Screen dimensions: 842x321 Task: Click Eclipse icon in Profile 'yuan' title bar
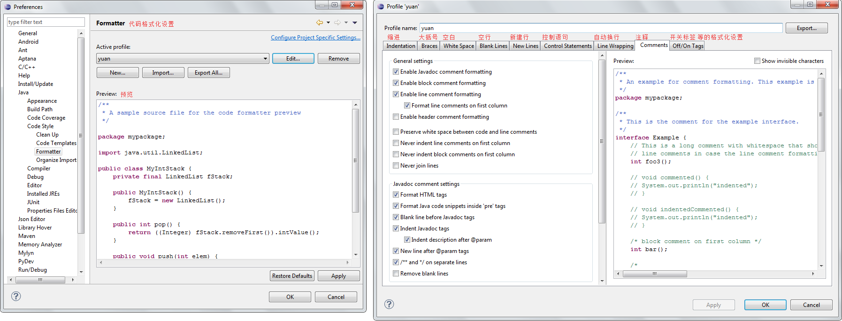pos(381,6)
